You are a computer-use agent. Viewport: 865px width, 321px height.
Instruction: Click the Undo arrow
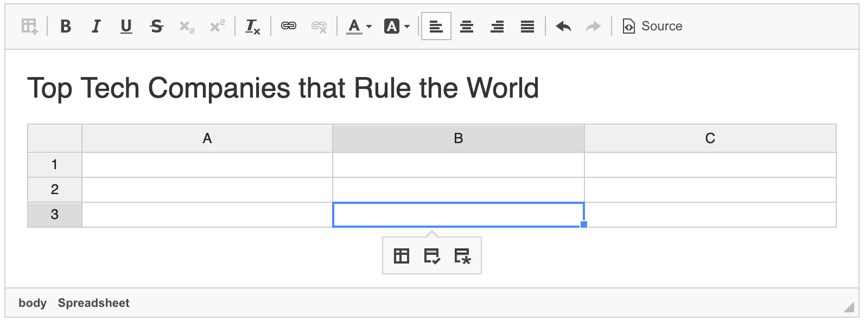click(563, 26)
